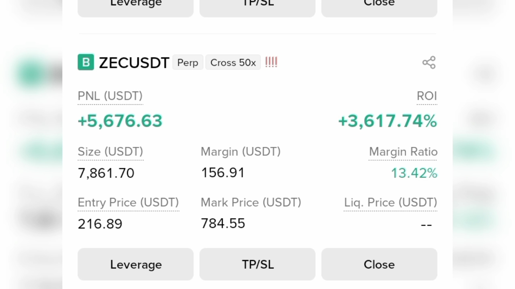Click the red exclamation risk indicator
The image size is (515, 289).
(271, 62)
